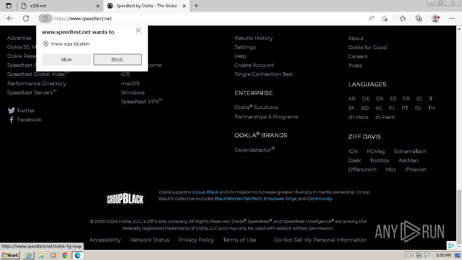Click the taskbar clock 5:55 PM
The width and height of the screenshot is (462, 260).
[x=443, y=255]
